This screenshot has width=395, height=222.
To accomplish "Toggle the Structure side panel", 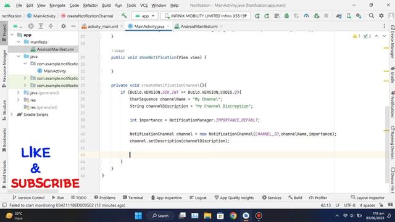I will (4, 110).
